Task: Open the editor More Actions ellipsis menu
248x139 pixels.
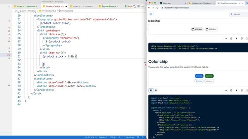Action: coord(143,7)
